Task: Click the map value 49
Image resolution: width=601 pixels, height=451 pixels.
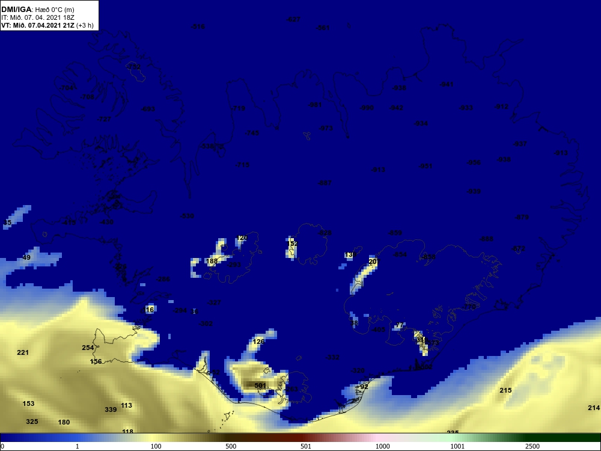Action: (26, 257)
